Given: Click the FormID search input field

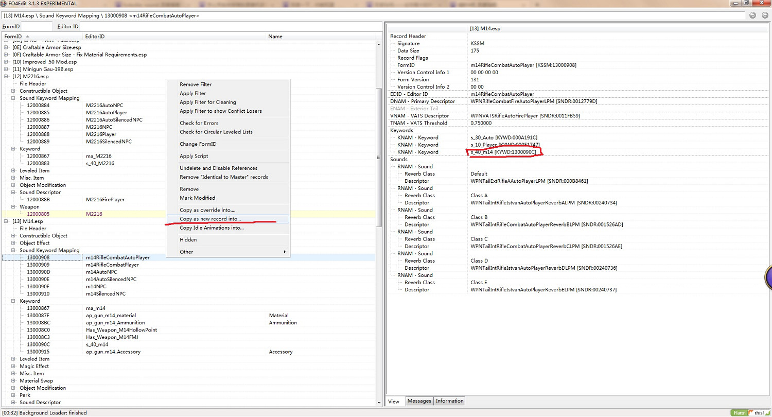Looking at the screenshot, I should click(x=37, y=26).
